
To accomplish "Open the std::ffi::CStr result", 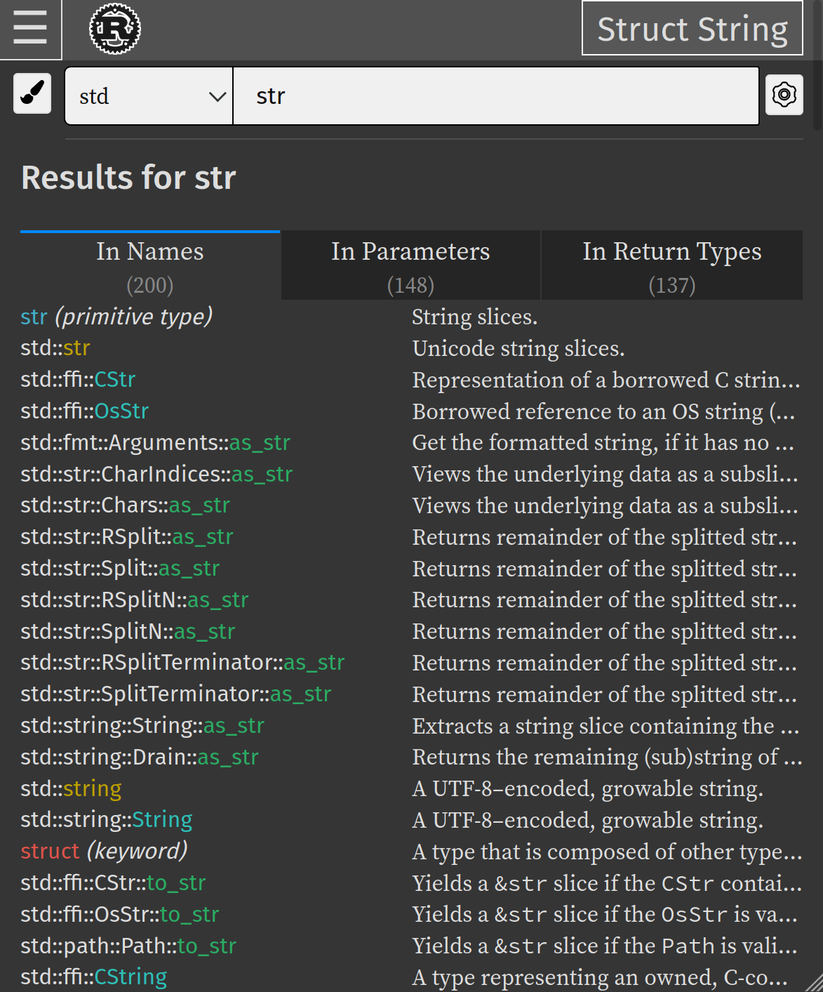I will coord(78,380).
